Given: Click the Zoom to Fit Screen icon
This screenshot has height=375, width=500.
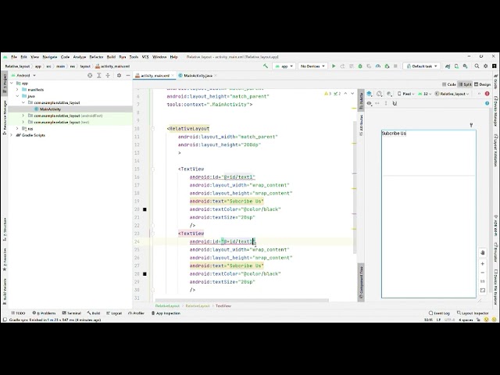Looking at the screenshot, I should pos(483,290).
